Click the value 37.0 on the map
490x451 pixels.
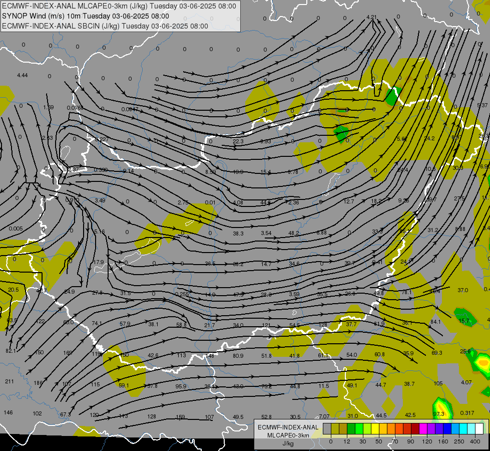[463, 290]
